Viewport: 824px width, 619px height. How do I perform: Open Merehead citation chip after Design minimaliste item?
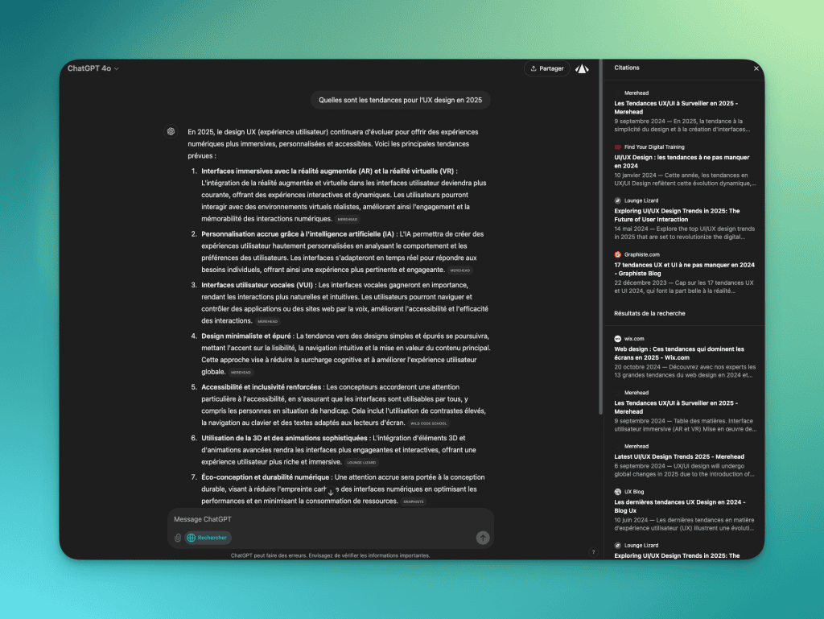241,372
